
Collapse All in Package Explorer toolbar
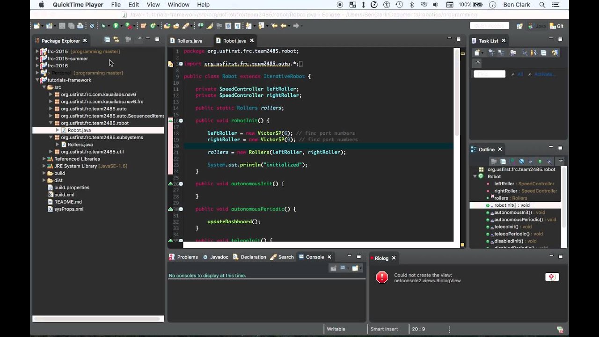pos(107,39)
